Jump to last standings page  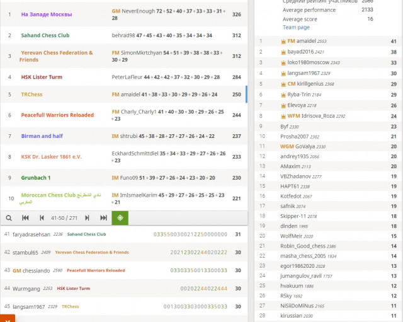point(103,218)
